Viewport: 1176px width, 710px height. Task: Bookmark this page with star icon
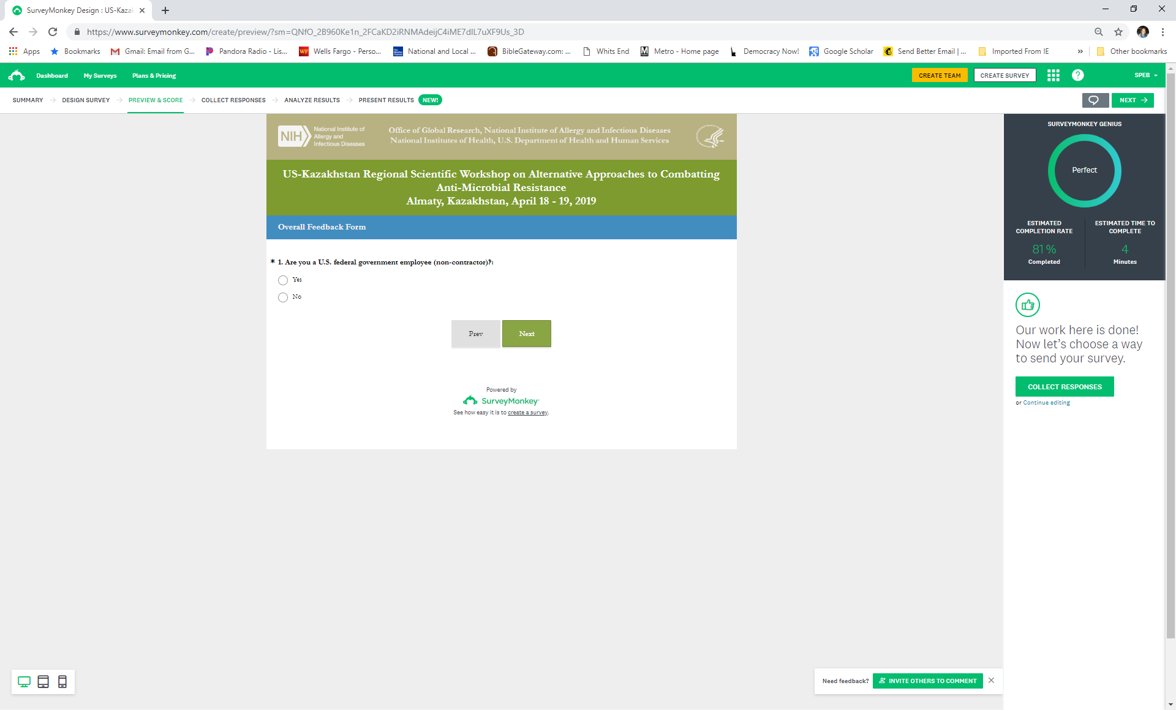(x=1118, y=32)
